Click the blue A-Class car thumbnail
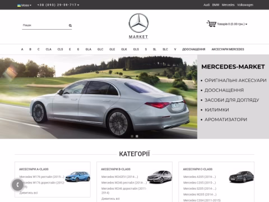The image size is (269, 202). (x=77, y=177)
